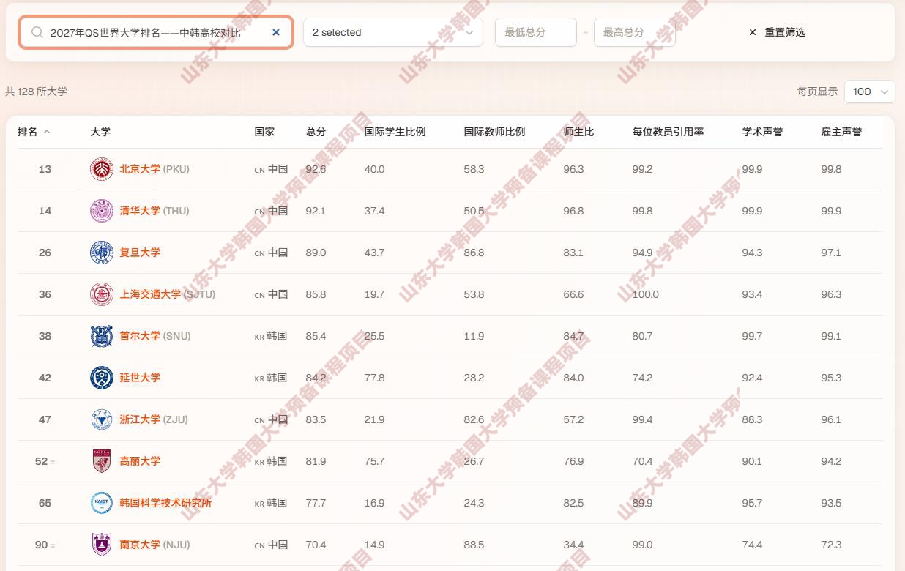Open the 首尔大学 (SNU) link

(155, 336)
